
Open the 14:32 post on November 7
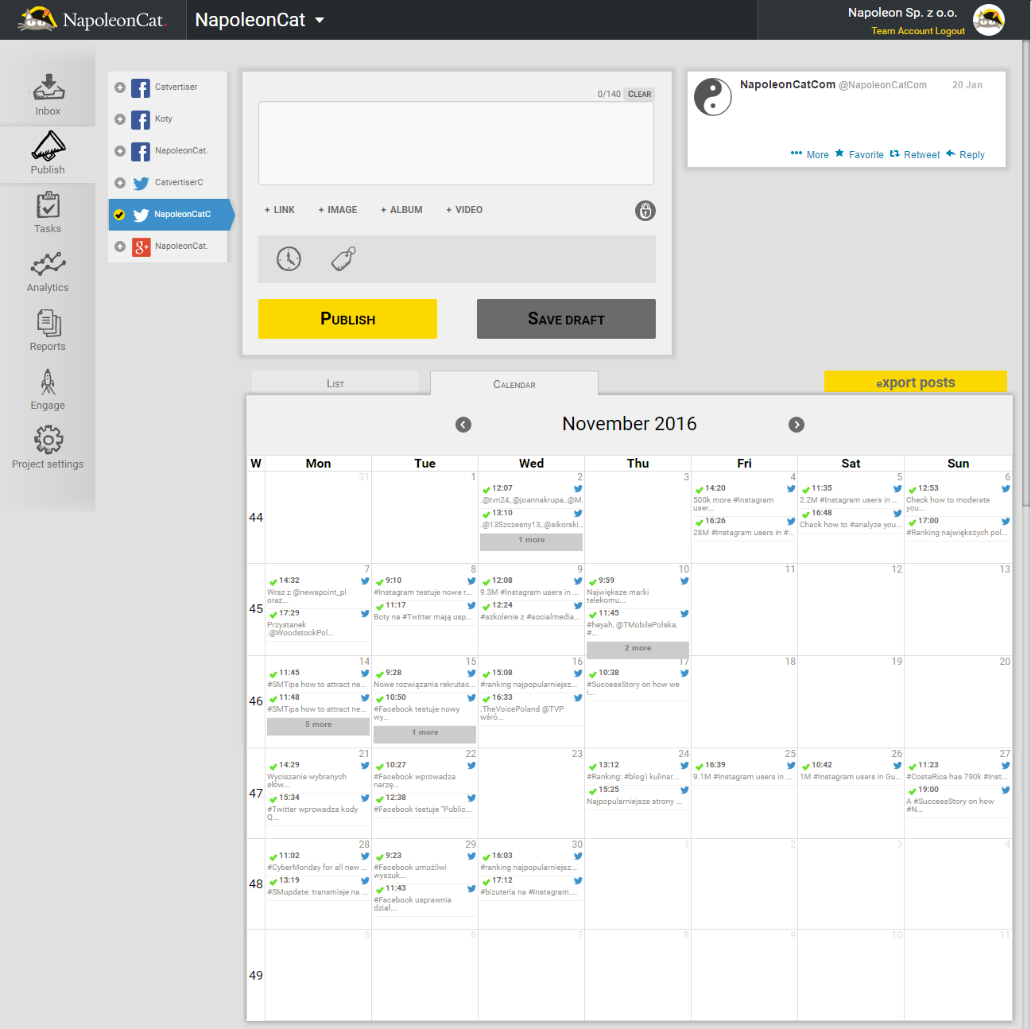click(318, 590)
